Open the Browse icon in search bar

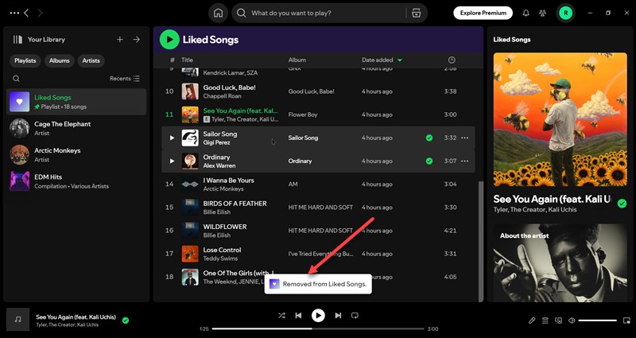coord(416,13)
